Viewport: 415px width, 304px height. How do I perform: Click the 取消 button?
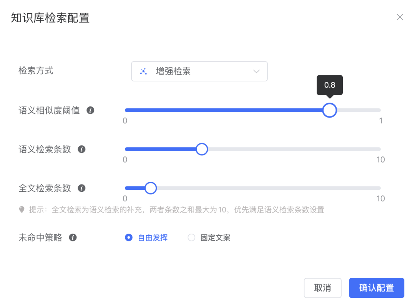point(322,287)
